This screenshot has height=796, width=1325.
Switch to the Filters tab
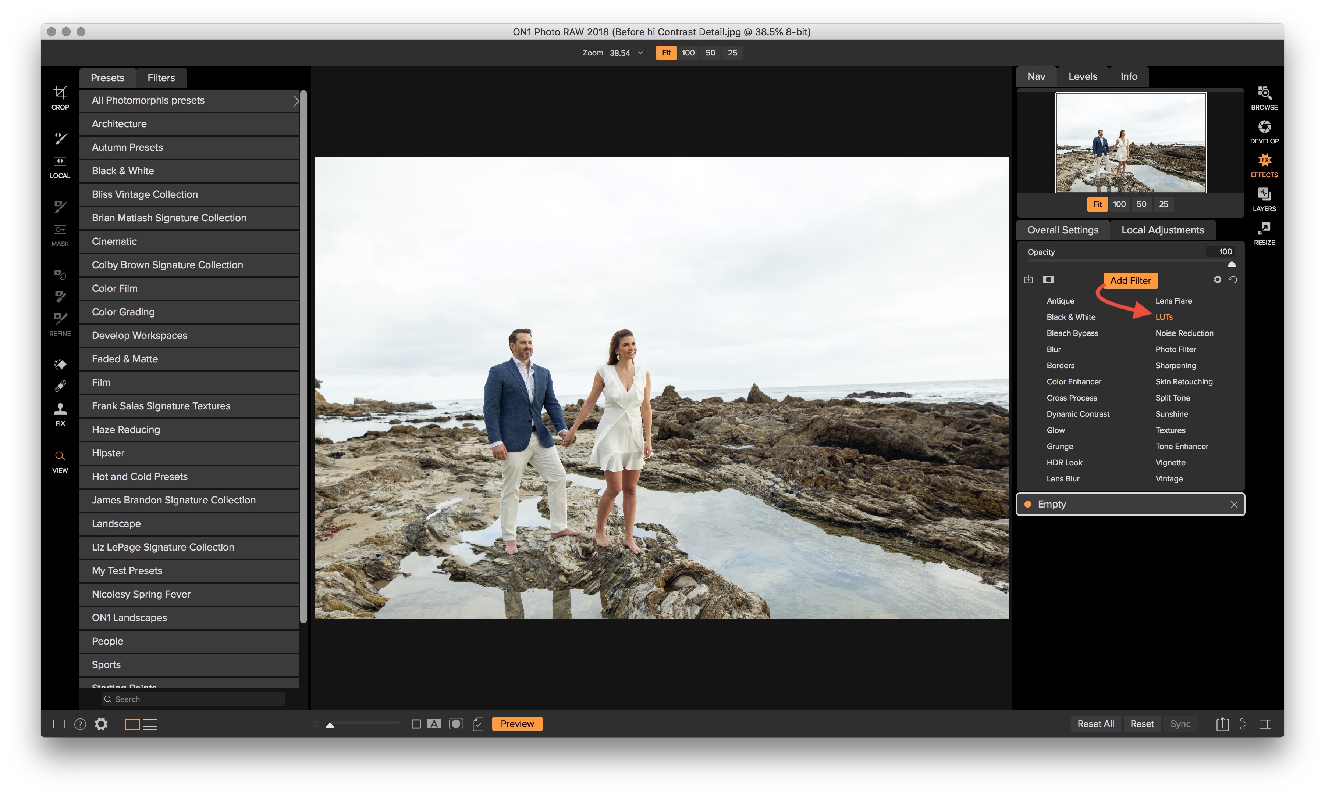pos(161,78)
